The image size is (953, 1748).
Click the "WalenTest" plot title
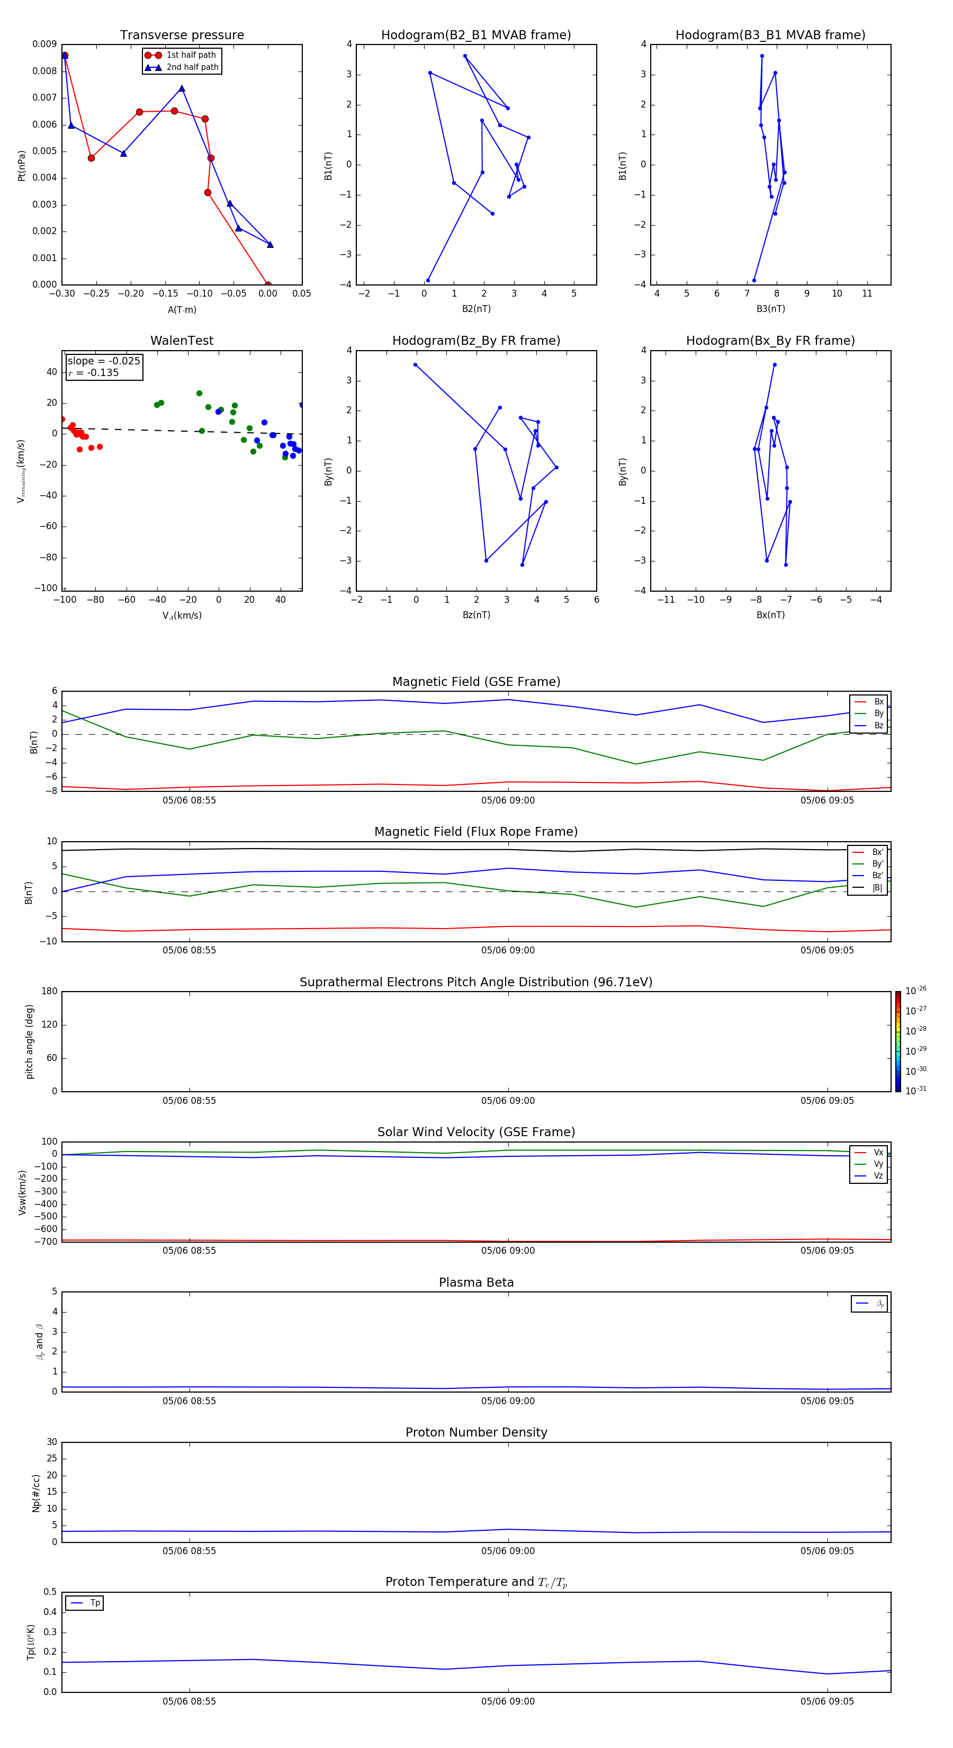pos(182,341)
